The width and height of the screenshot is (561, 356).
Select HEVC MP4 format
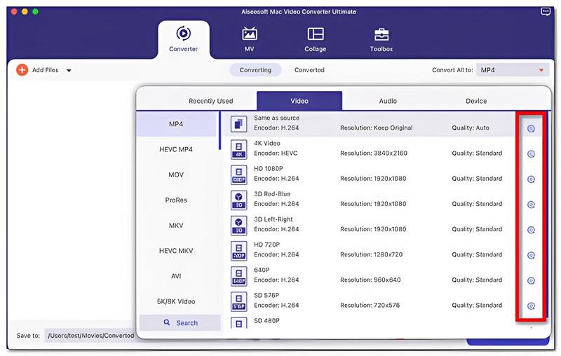point(176,149)
